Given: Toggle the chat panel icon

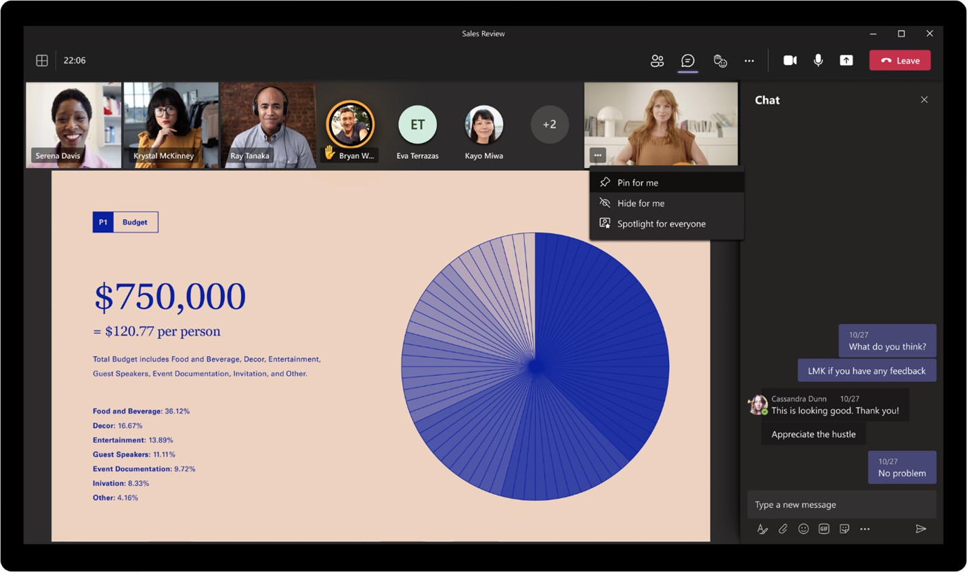Looking at the screenshot, I should 687,61.
